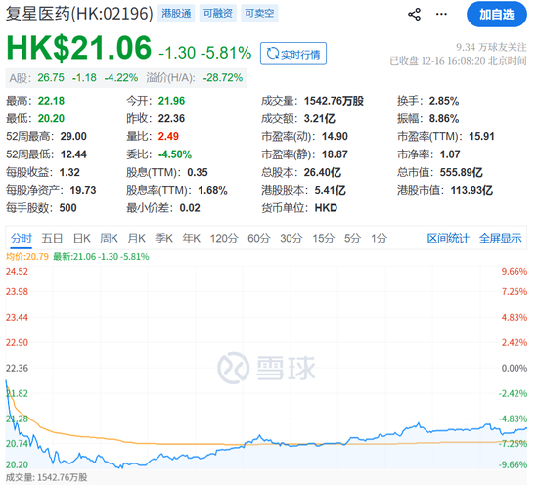Refresh via the 实时行情 button

click(x=293, y=54)
